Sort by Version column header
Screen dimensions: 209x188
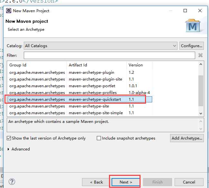(139, 65)
